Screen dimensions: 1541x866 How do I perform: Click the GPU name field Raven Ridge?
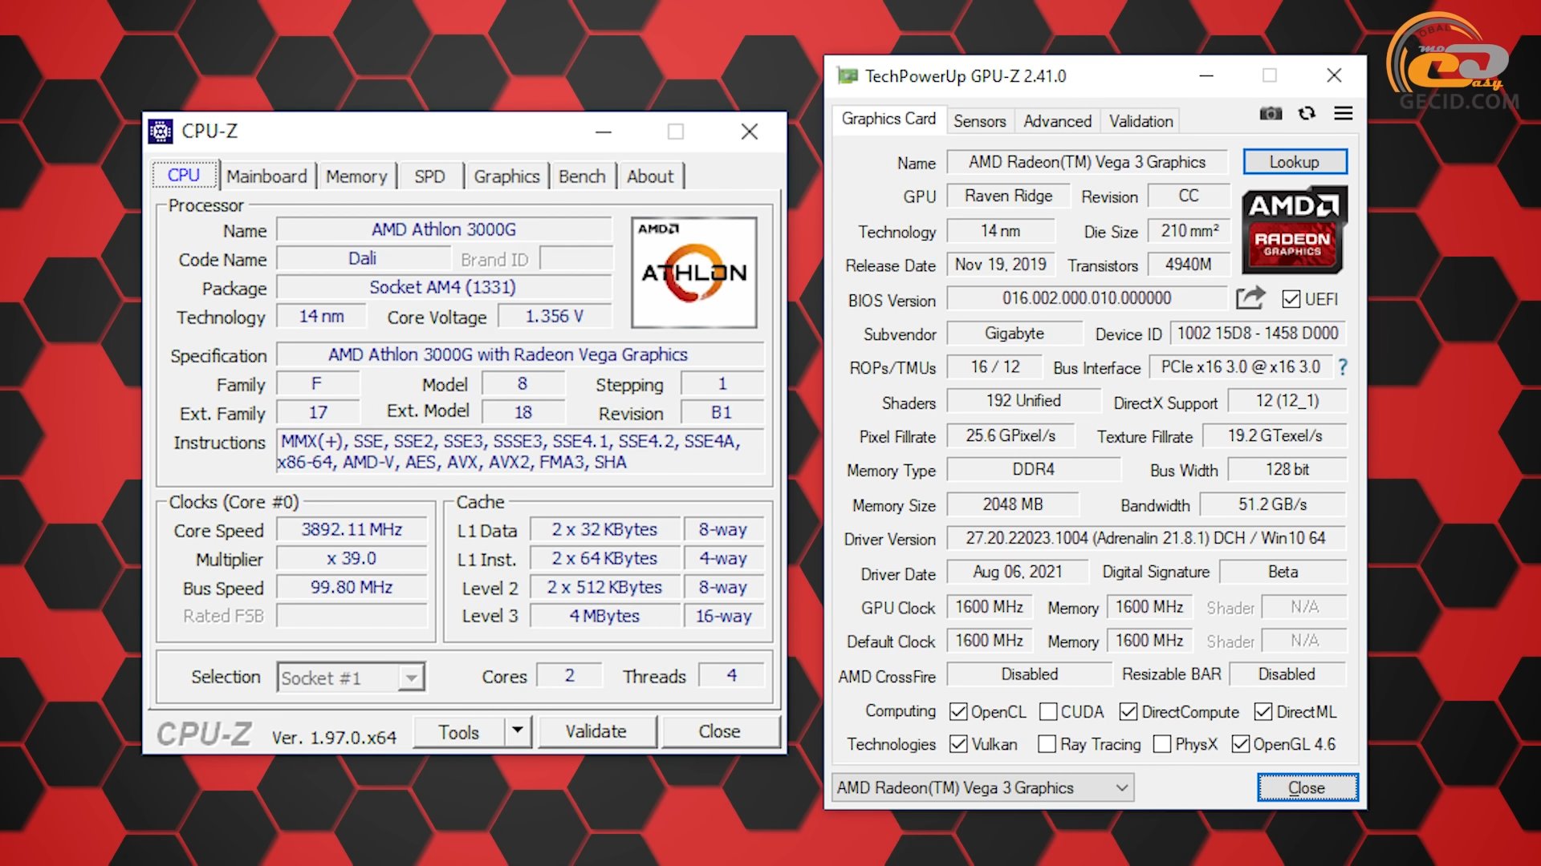(1008, 196)
